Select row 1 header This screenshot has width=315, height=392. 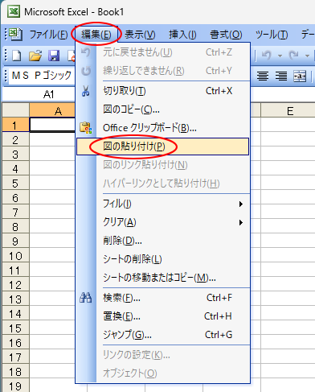(15, 126)
